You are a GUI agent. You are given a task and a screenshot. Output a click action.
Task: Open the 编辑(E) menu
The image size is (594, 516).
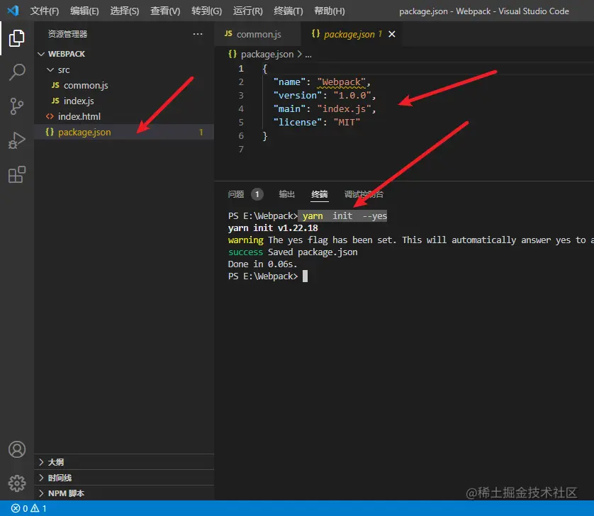[x=84, y=11]
